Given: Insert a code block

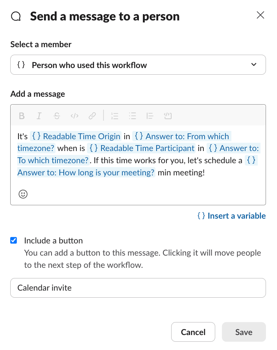Looking at the screenshot, I should 168,116.
